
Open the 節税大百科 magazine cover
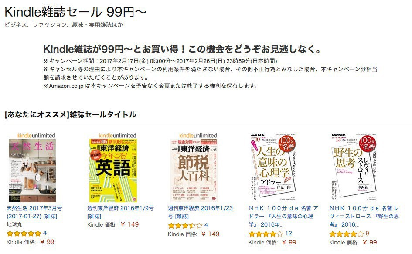(194, 170)
